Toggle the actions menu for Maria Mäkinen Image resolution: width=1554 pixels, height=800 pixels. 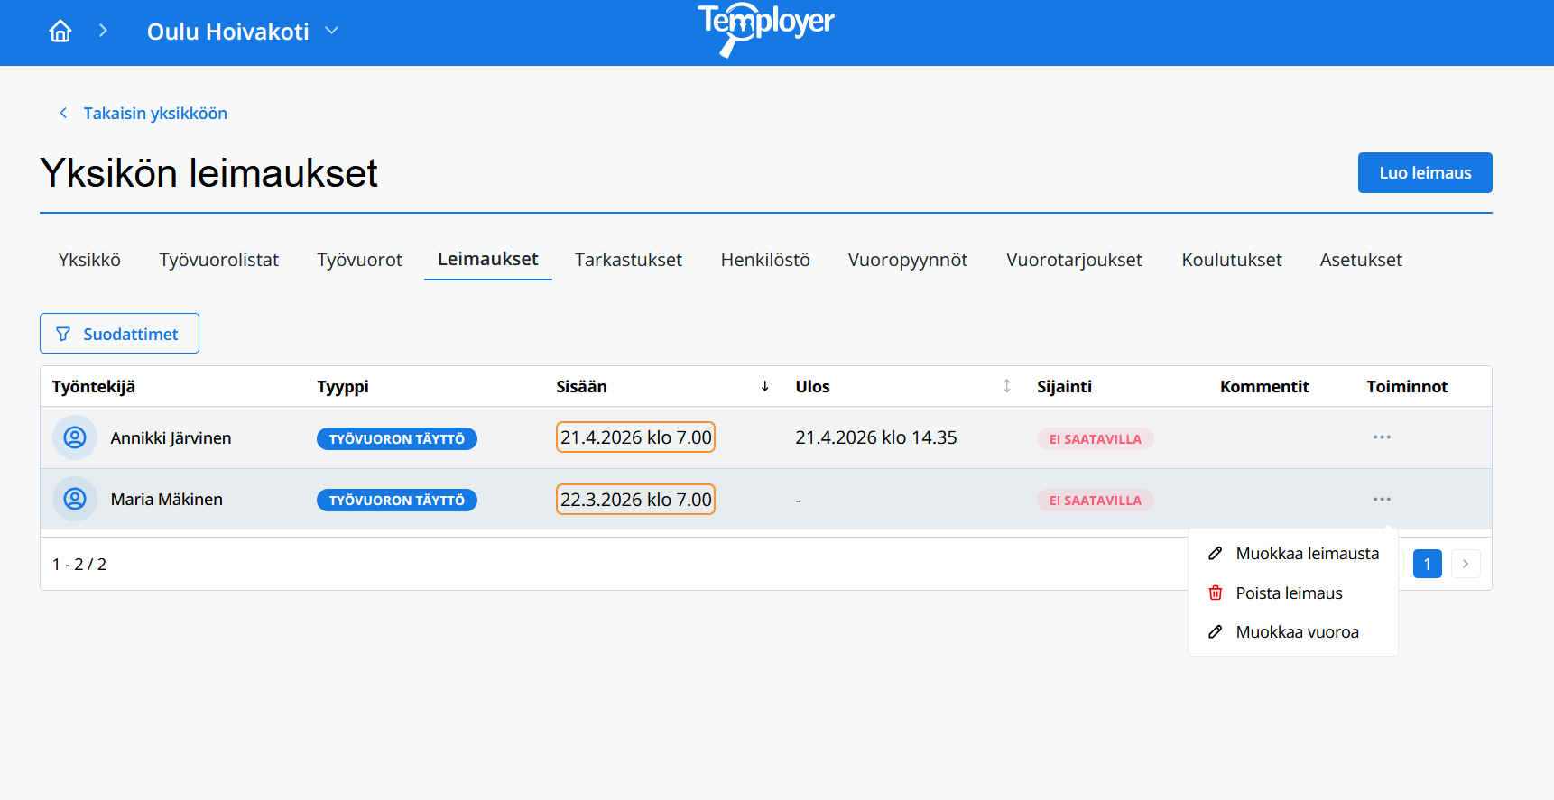tap(1382, 500)
